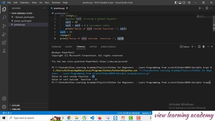The width and height of the screenshot is (215, 121).
Task: Open File Explorer from taskbar
Action: click(x=77, y=118)
